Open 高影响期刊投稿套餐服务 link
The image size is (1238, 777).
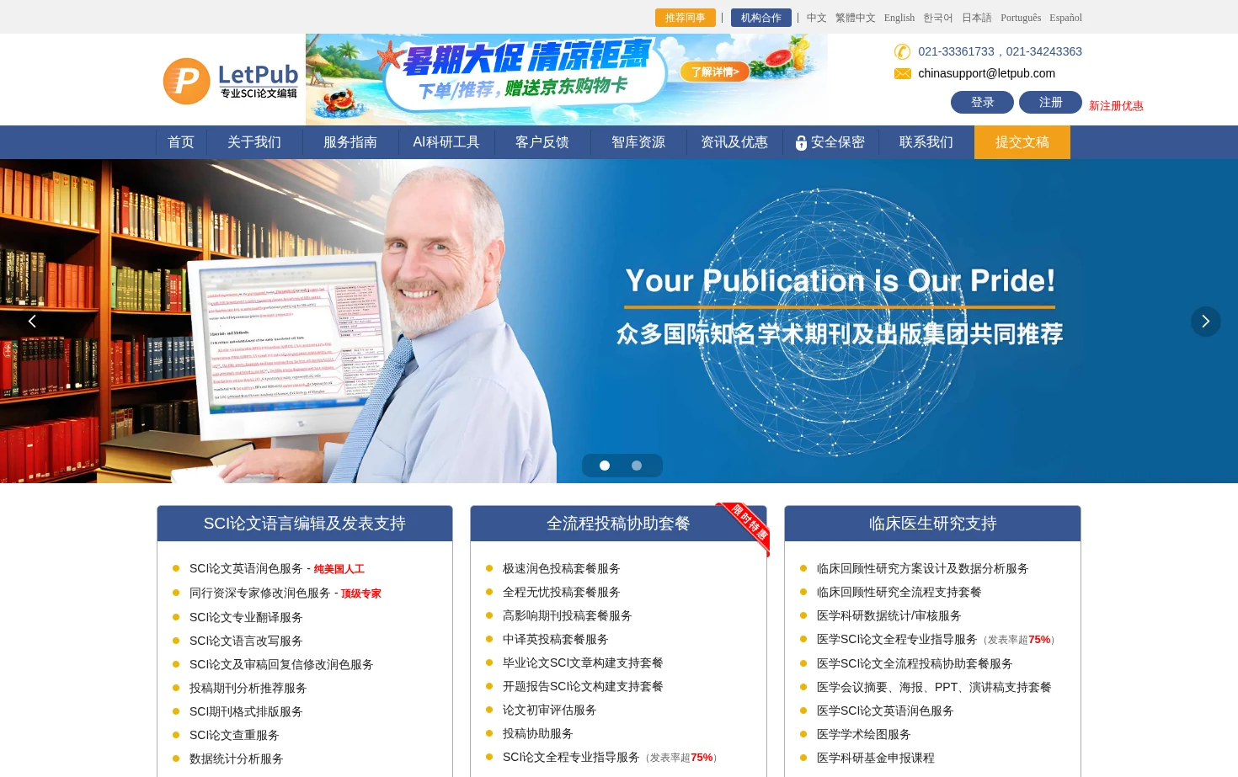click(567, 616)
